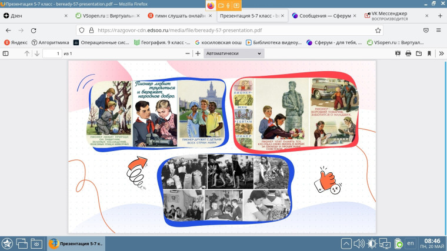This screenshot has width=447, height=251.
Task: Close the Презентация 5-7 класс tab
Action: click(x=282, y=16)
